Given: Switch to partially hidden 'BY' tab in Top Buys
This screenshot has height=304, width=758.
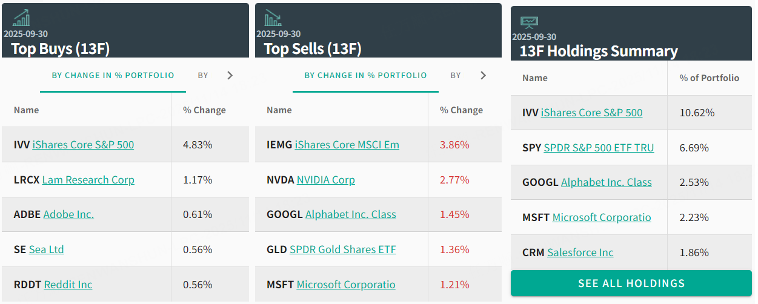Looking at the screenshot, I should point(203,76).
